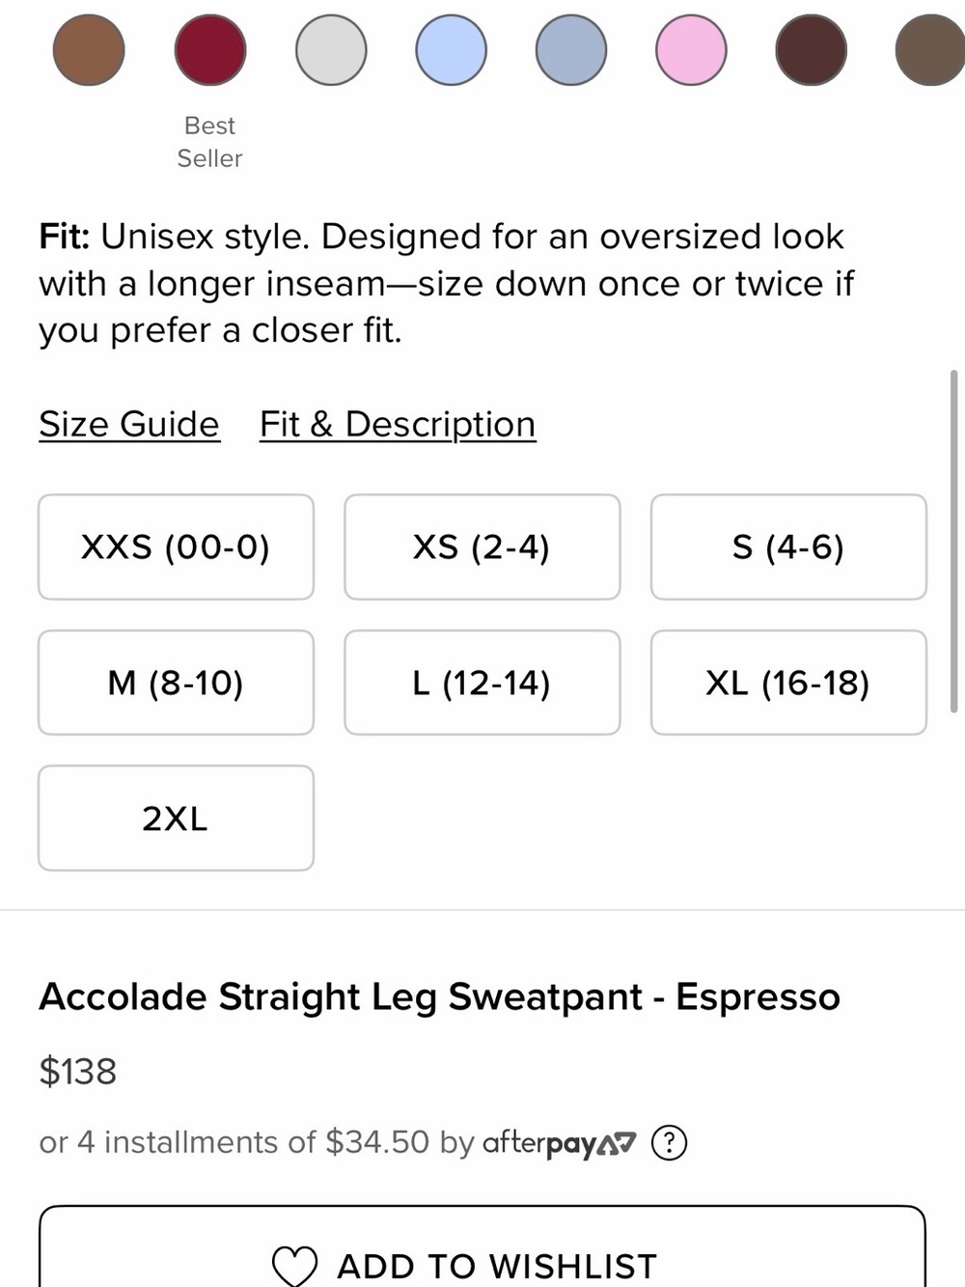
Task: Select the dark espresso brown swatch
Action: (x=811, y=50)
